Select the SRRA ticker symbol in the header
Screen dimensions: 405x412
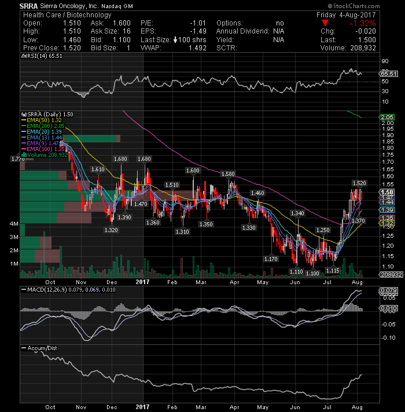coord(29,6)
